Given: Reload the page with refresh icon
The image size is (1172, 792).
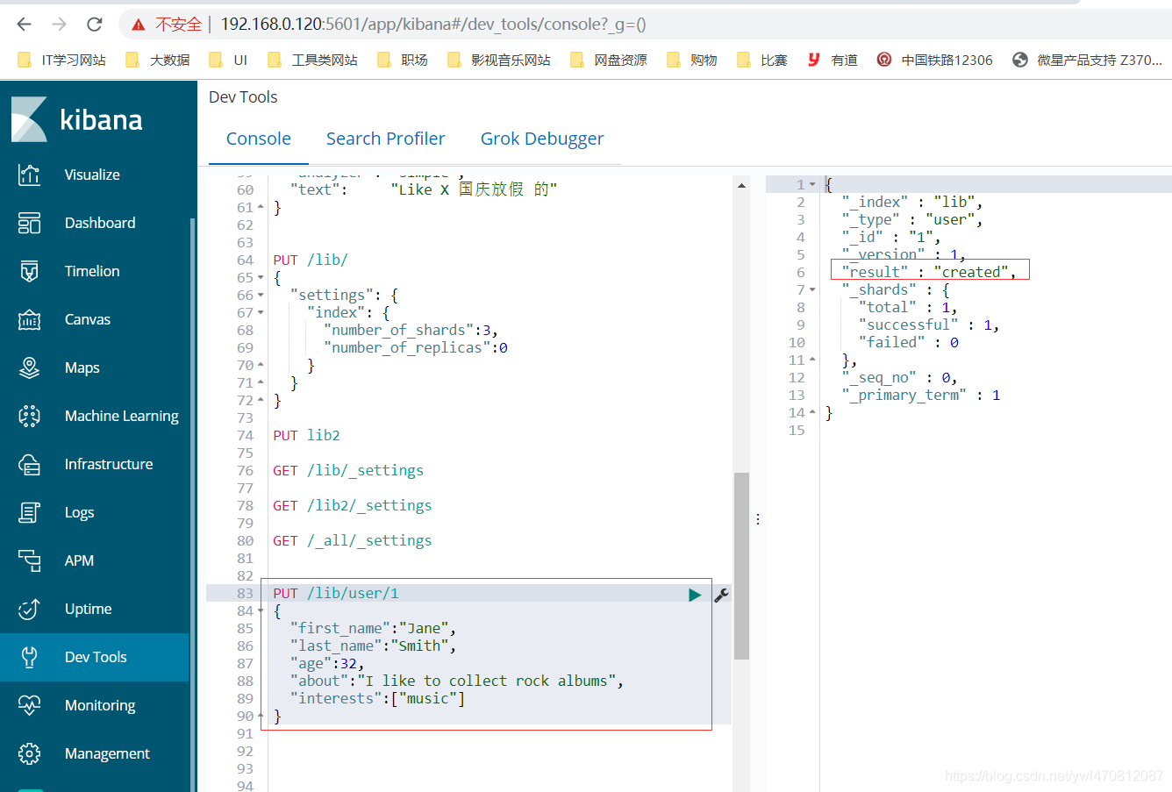Looking at the screenshot, I should [95, 24].
